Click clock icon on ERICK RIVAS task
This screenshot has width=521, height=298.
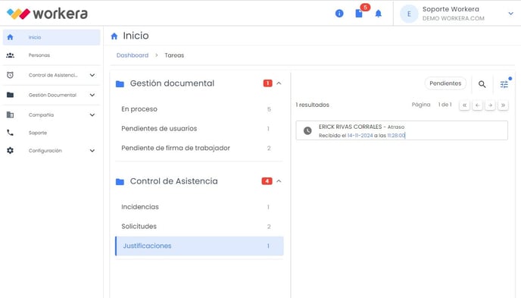click(x=307, y=130)
